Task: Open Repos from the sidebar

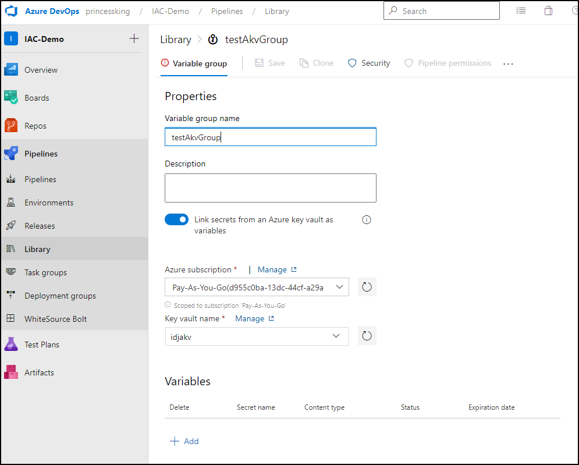Action: pyautogui.click(x=74, y=126)
